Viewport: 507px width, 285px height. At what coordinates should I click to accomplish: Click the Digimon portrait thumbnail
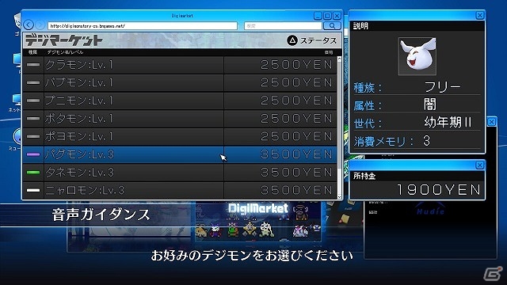coord(417,56)
